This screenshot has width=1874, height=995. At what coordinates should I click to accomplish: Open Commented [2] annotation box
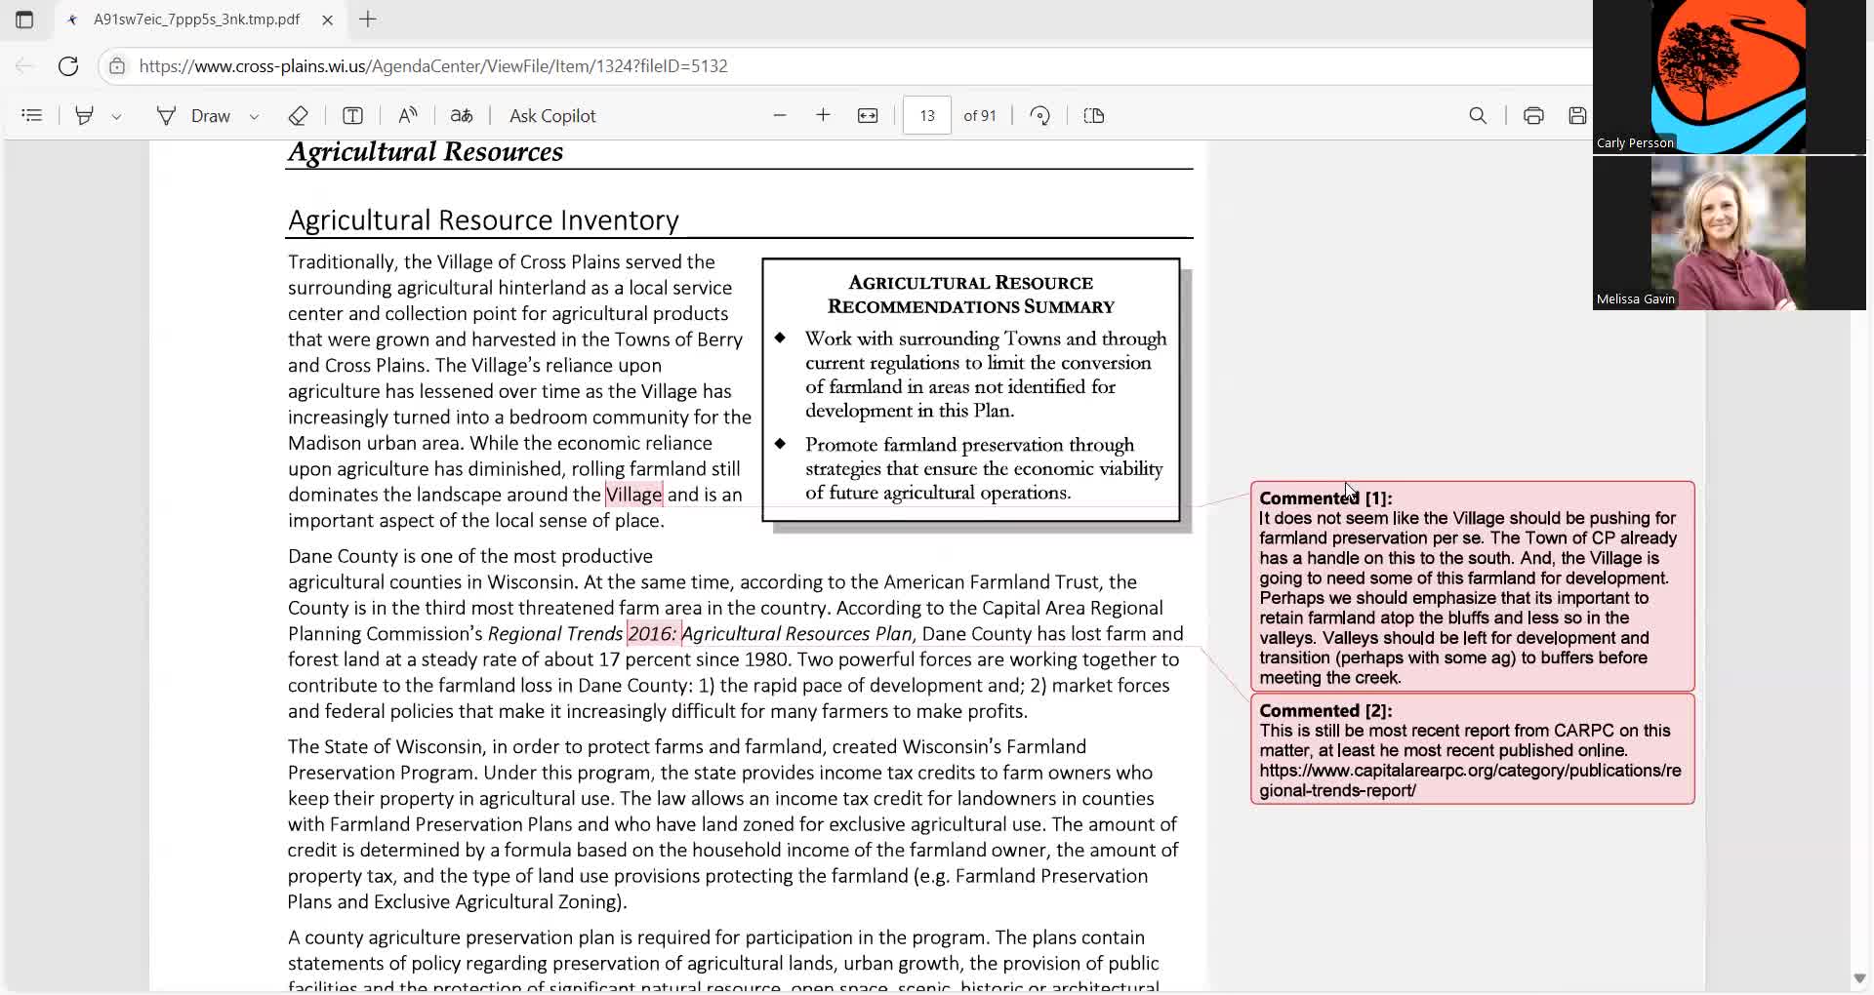(x=1473, y=749)
